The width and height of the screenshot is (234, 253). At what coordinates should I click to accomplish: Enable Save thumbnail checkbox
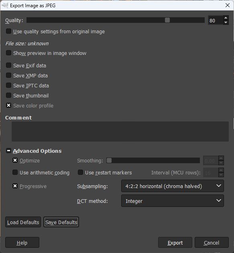(8, 95)
